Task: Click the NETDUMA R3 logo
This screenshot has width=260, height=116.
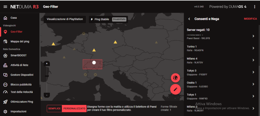Action: [24, 7]
